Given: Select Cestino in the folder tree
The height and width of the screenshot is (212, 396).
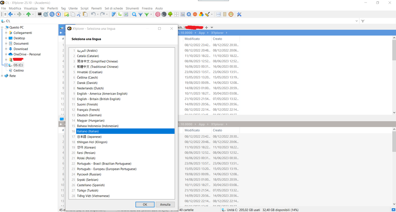Looking at the screenshot, I should (19, 71).
